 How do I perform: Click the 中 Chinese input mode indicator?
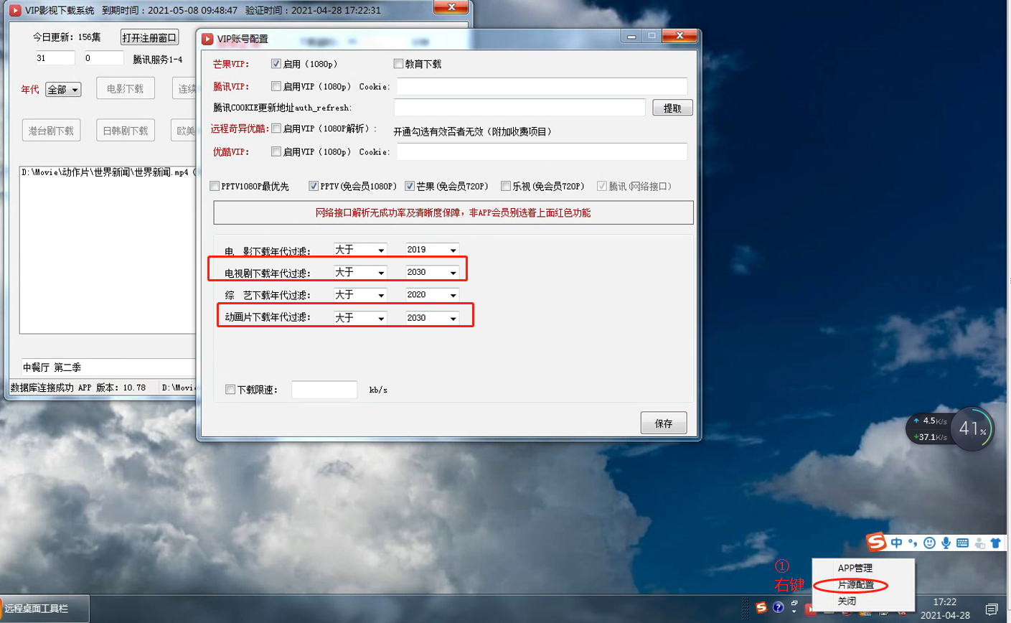click(x=897, y=543)
